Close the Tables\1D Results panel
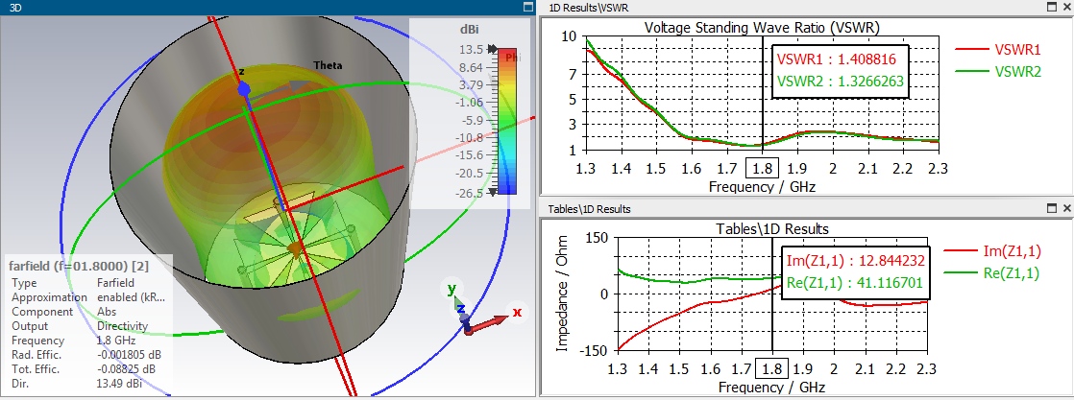 (1065, 208)
